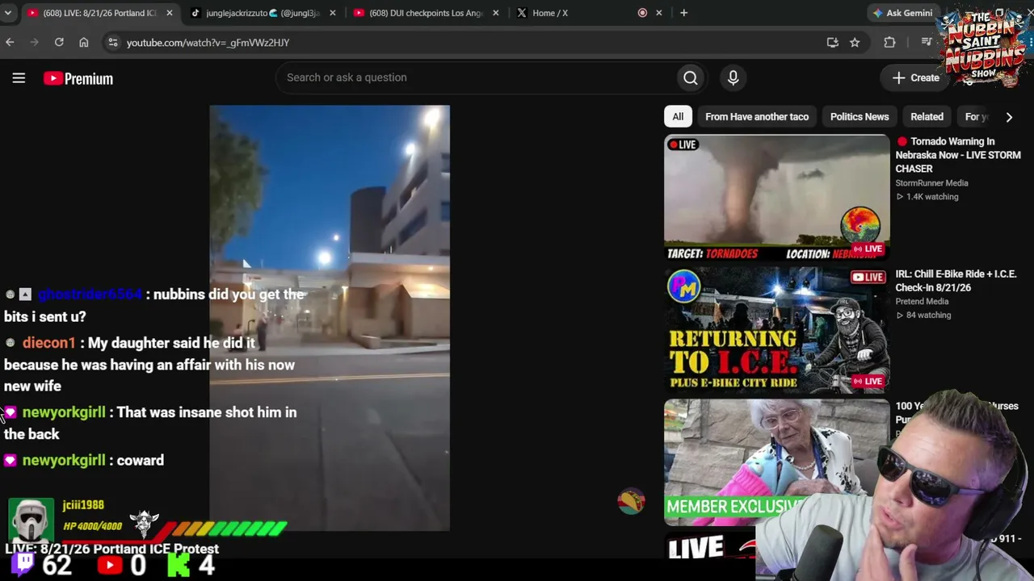The height and width of the screenshot is (581, 1034).
Task: Open the YouTube guide hamburger menu
Action: tap(19, 78)
